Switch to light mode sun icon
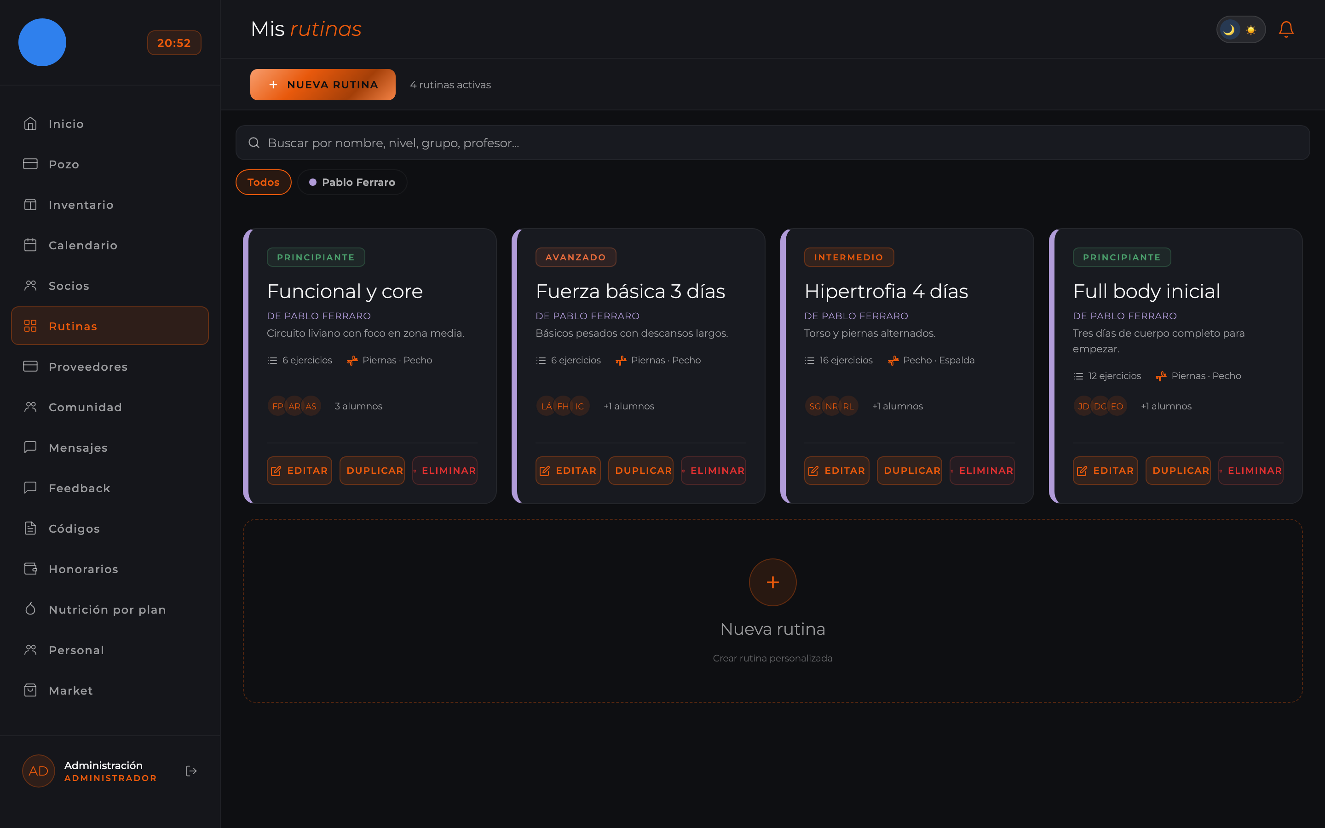The height and width of the screenshot is (828, 1325). 1251,29
